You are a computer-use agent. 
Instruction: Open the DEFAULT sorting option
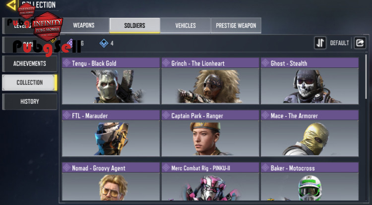click(x=339, y=43)
